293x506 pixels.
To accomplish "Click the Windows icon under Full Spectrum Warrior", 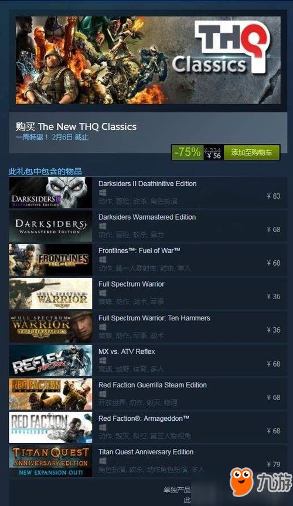I will [x=103, y=293].
